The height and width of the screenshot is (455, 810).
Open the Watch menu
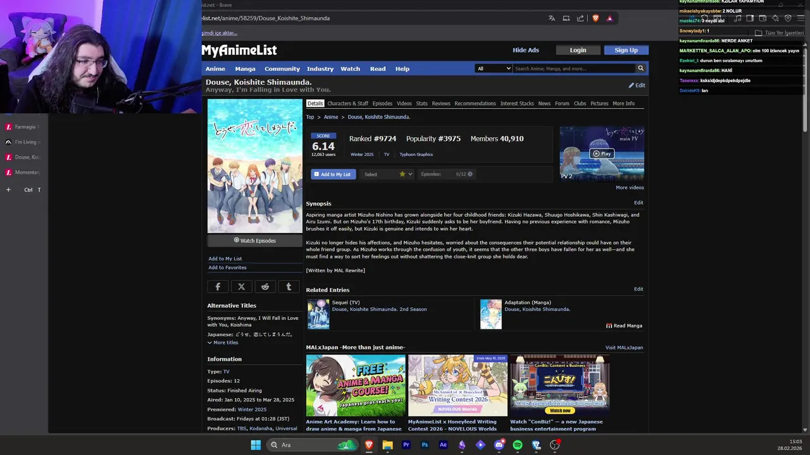click(x=350, y=69)
